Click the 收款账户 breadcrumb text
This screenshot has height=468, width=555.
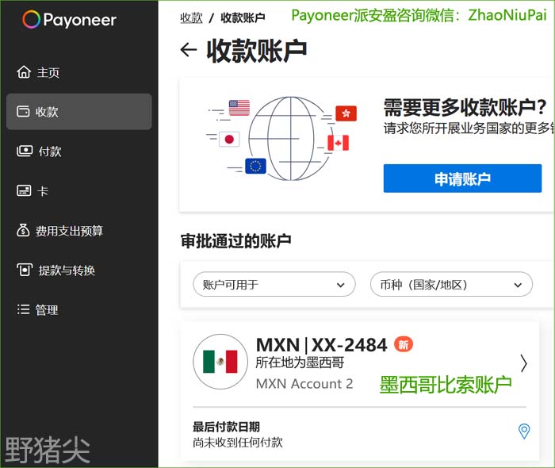coord(243,17)
